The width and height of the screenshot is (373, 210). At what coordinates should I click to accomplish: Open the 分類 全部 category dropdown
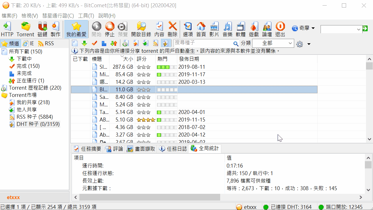(x=273, y=43)
